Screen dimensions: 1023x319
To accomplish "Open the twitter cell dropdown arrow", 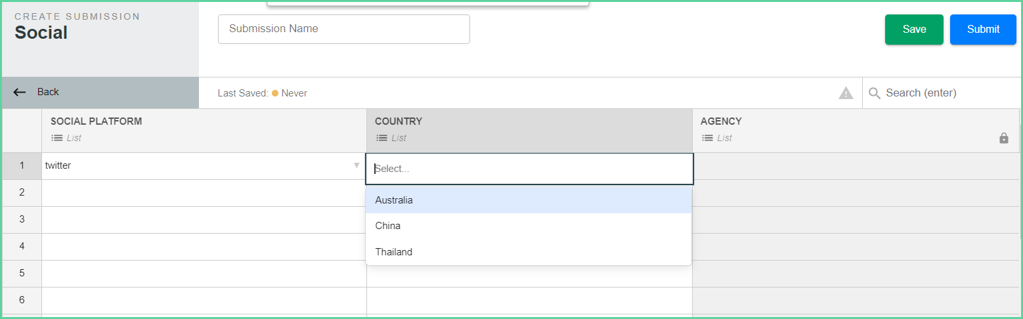I will 357,165.
